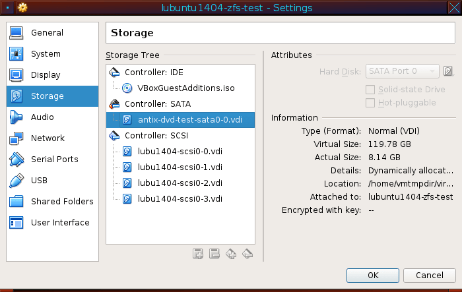Click the disk icon of lubu1404-scsi0-1.vdi

(127, 167)
